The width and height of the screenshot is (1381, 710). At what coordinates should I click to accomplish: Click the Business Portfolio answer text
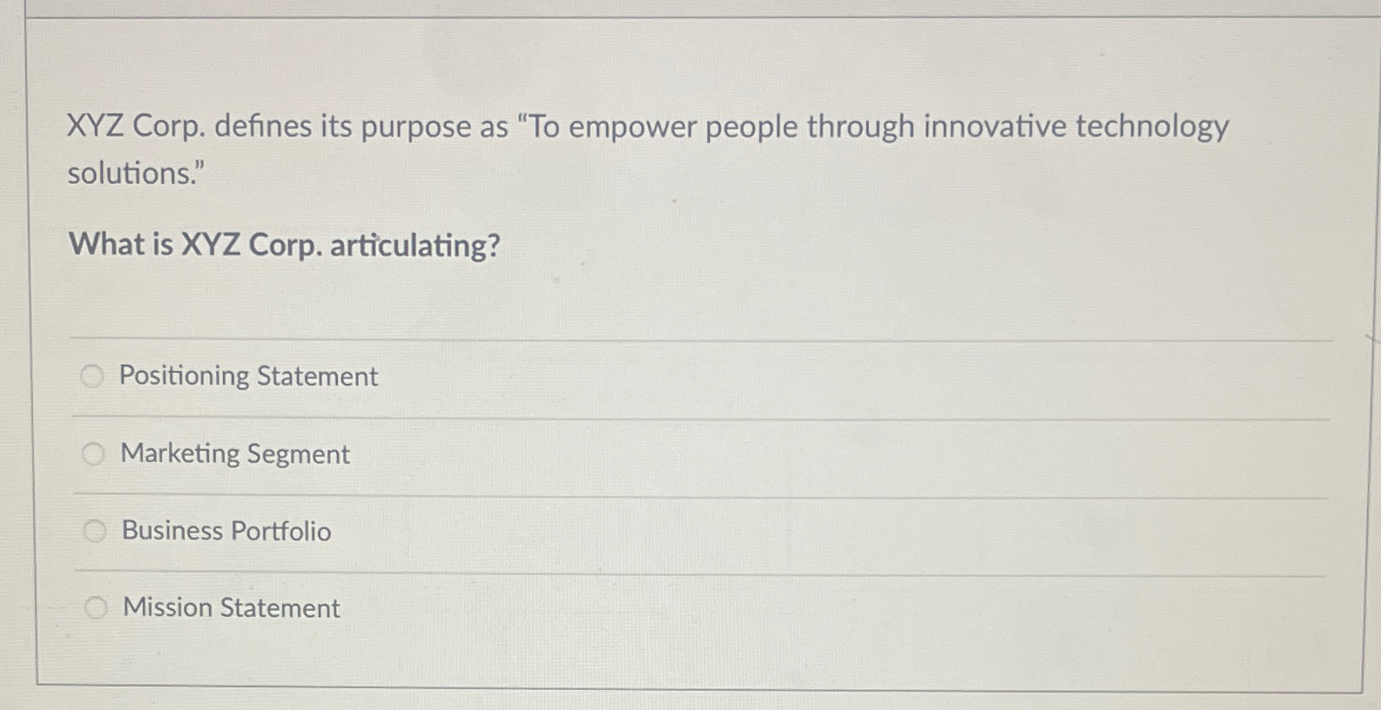pyautogui.click(x=225, y=531)
